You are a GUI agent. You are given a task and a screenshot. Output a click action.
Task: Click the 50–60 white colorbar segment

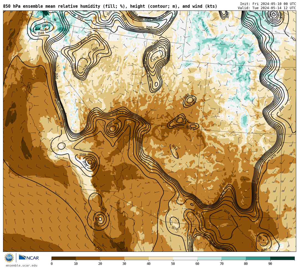[x=185, y=258]
